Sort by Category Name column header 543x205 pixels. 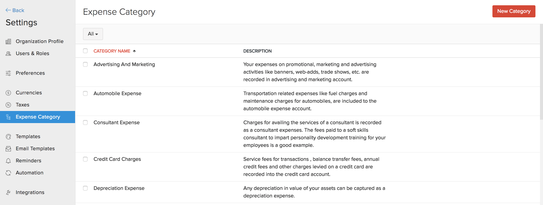(112, 51)
